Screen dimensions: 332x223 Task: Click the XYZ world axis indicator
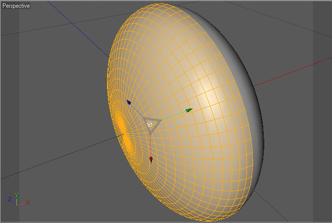18,200
